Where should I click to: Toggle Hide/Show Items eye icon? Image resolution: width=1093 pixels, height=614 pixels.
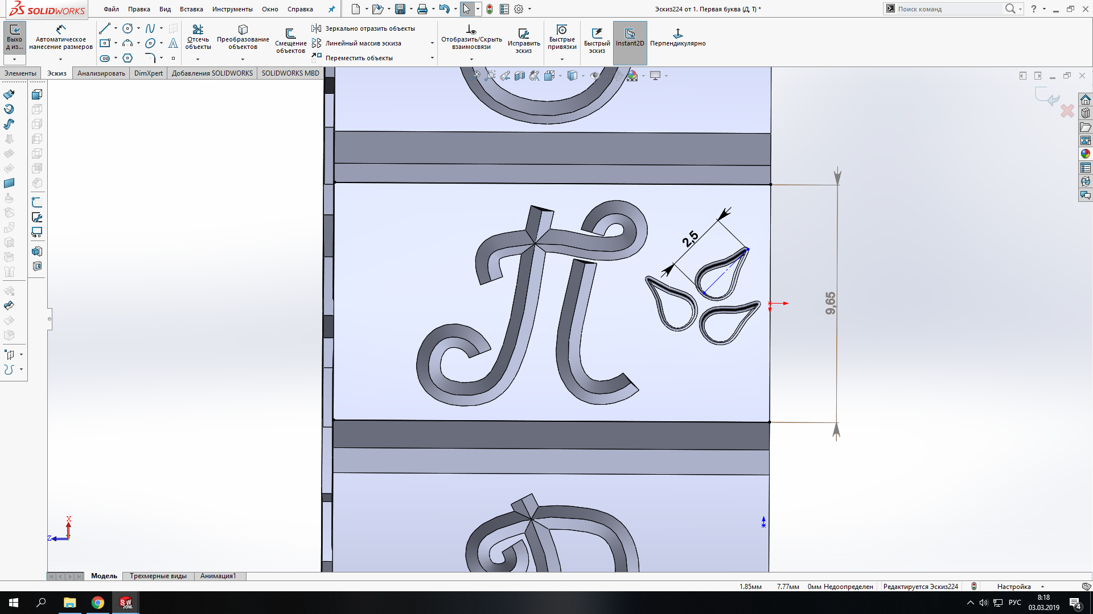point(595,76)
